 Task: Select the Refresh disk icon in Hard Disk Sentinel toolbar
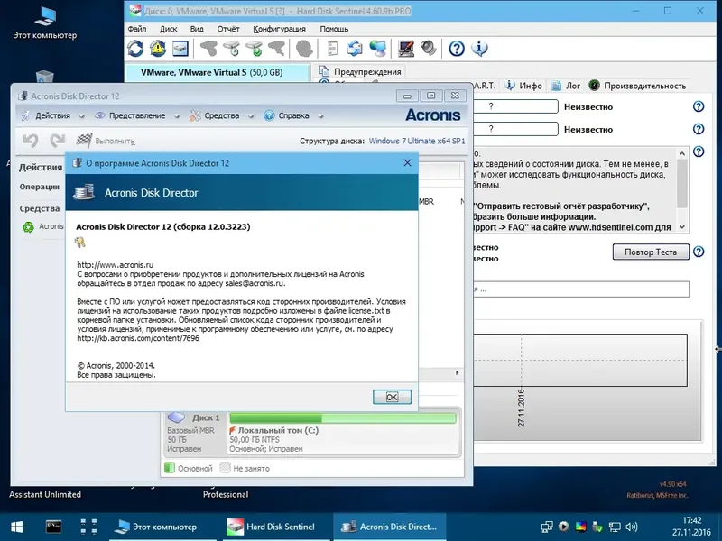[x=135, y=47]
